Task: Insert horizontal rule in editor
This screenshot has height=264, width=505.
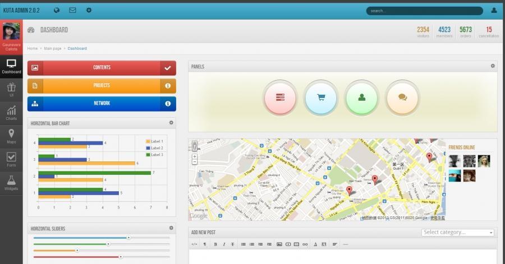Action: click(346, 244)
